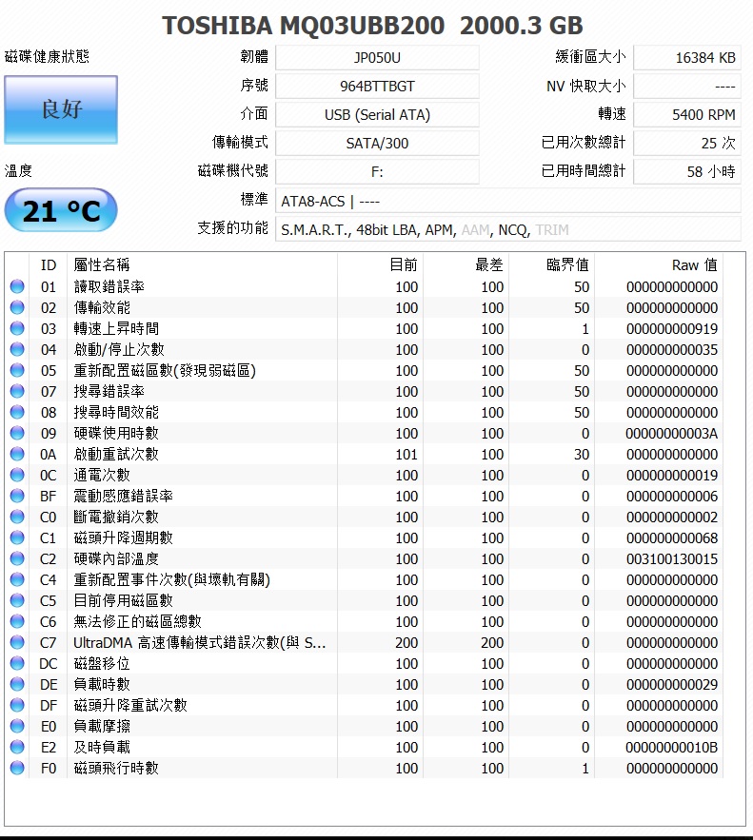Select the 重新配置磁區數 attribute name
The image size is (753, 840).
165,370
